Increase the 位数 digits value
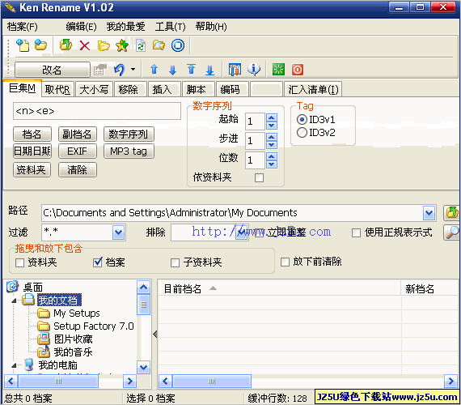Viewport: 461px width, 405px height. [272, 156]
